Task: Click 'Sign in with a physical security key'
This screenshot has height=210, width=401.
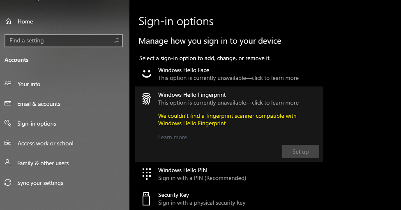Action: (x=201, y=203)
